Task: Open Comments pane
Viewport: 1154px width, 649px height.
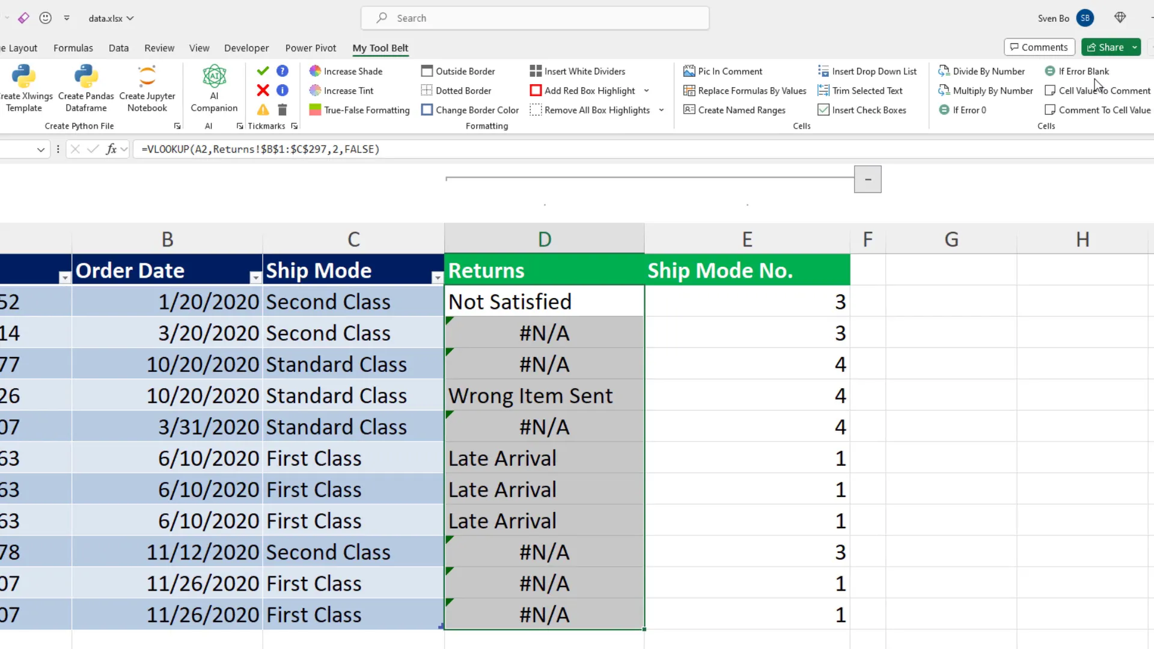Action: coord(1039,47)
